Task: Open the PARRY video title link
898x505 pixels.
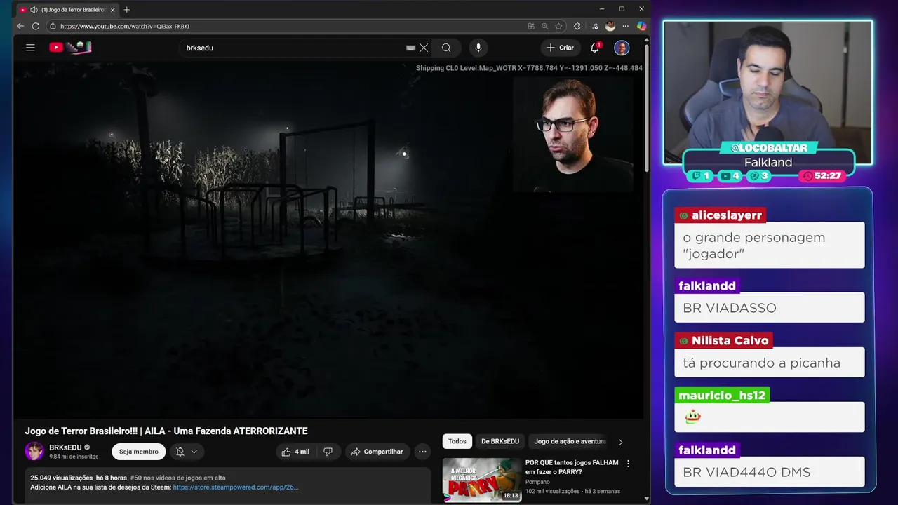Action: 572,467
